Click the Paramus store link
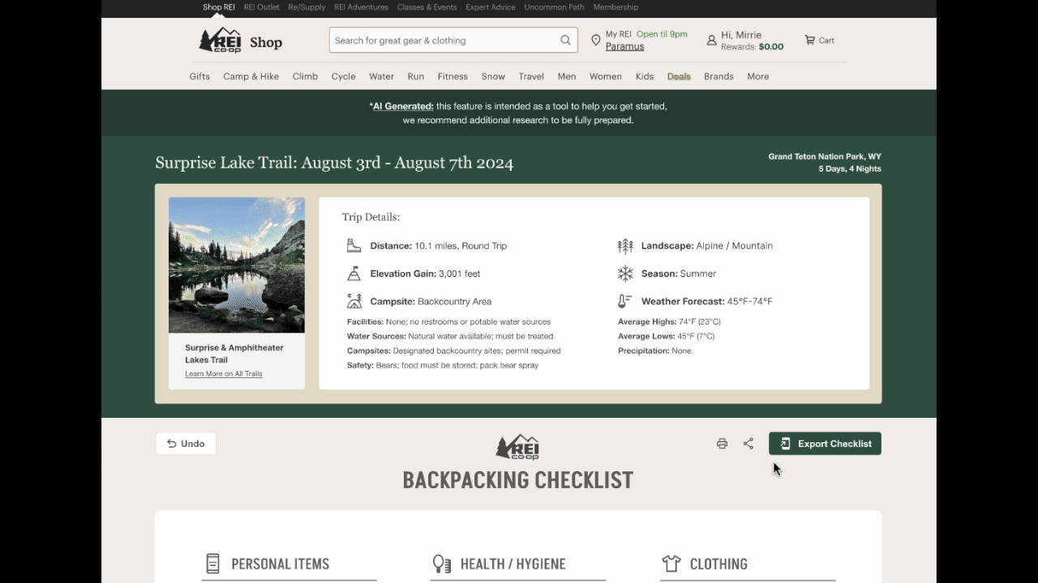 pos(624,47)
